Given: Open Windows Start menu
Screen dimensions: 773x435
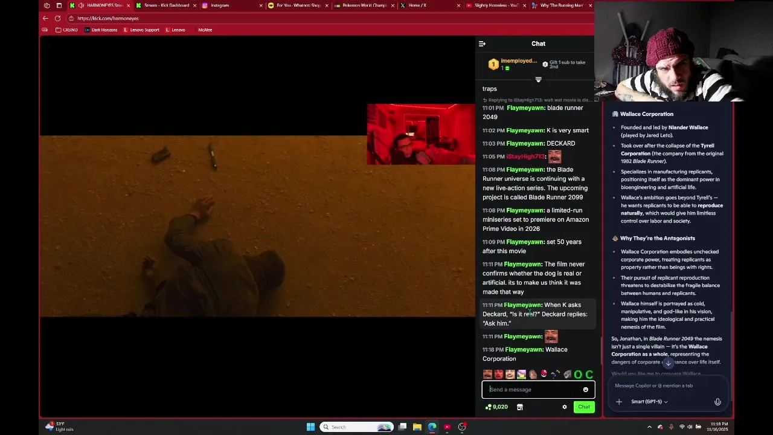Looking at the screenshot, I should (x=310, y=427).
